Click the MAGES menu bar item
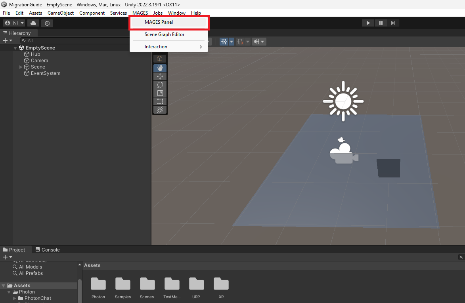Screen dimensions: 465x303 pos(140,13)
